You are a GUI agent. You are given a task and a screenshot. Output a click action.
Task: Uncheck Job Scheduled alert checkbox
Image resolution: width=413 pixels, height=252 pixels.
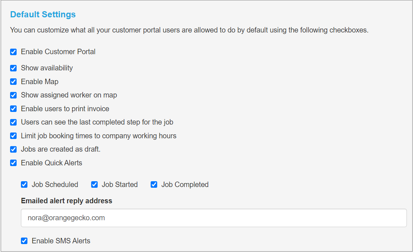[24, 184]
